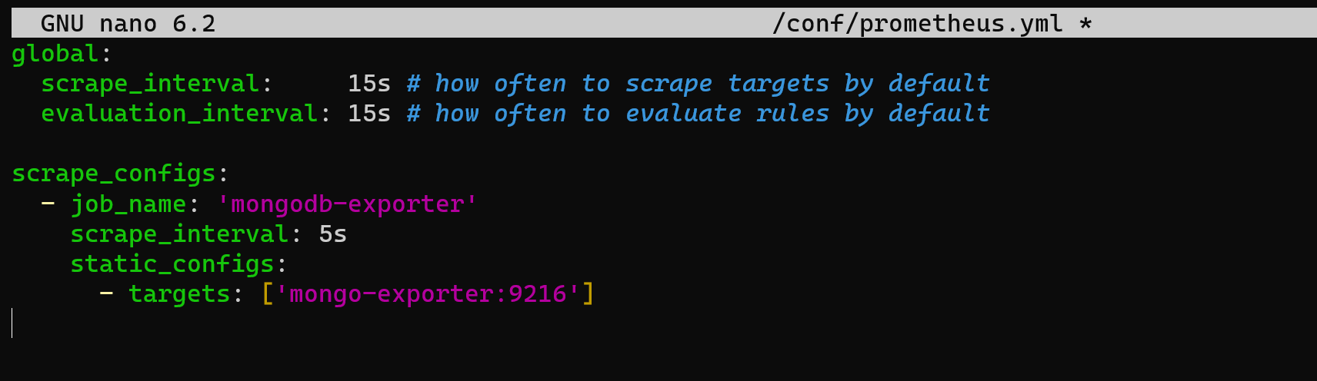The width and height of the screenshot is (1317, 381).
Task: Click the job_name key
Action: tap(128, 204)
